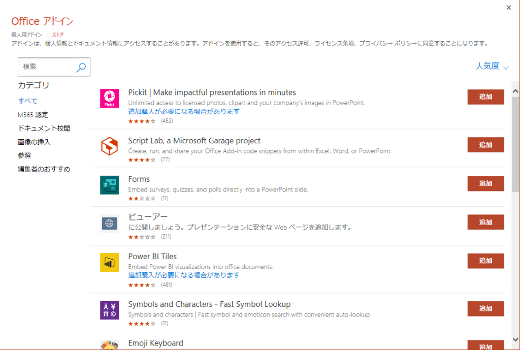
Task: Click the Pickit add-in icon
Action: click(x=109, y=97)
